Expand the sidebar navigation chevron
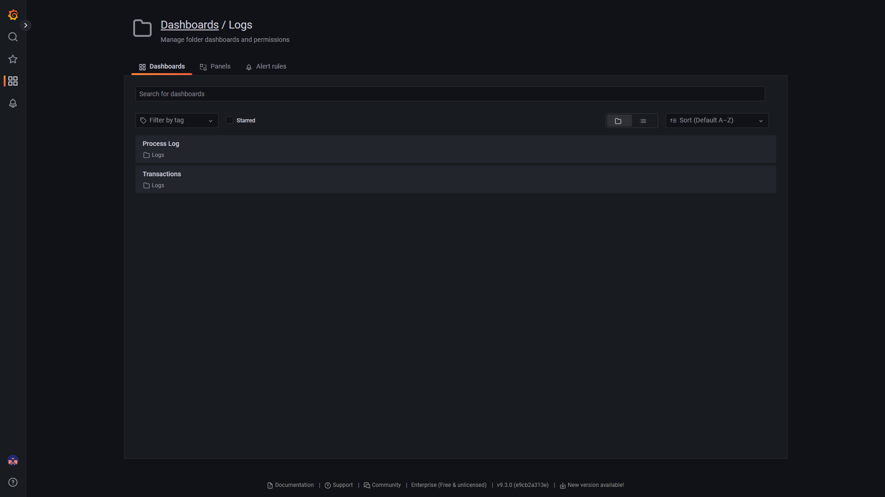The image size is (885, 497). (26, 25)
